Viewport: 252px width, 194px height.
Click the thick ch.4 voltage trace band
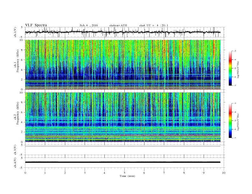pyautogui.click(x=122, y=162)
